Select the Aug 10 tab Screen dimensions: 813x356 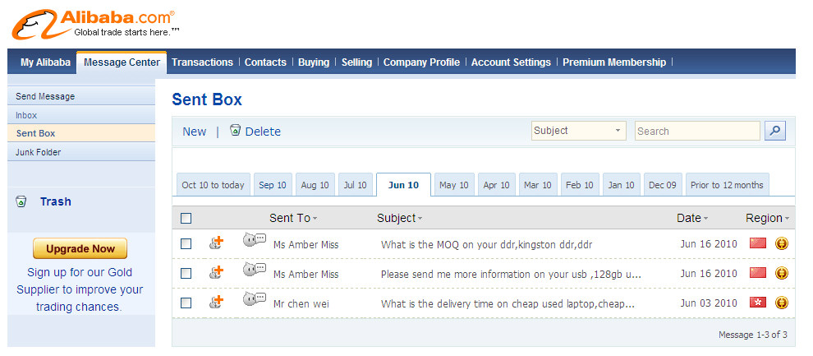click(x=315, y=185)
